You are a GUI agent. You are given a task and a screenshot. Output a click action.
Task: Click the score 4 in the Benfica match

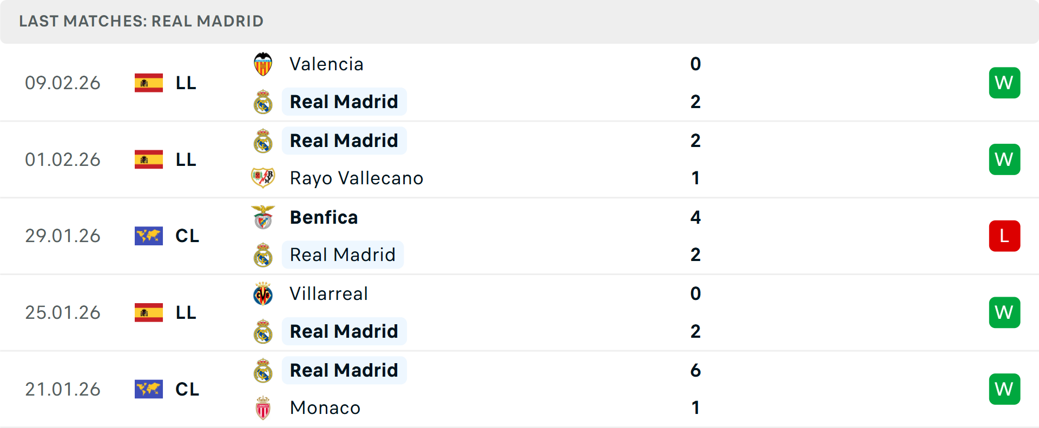click(696, 217)
